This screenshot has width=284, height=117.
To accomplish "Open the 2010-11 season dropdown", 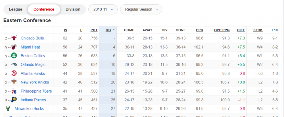I will [103, 9].
